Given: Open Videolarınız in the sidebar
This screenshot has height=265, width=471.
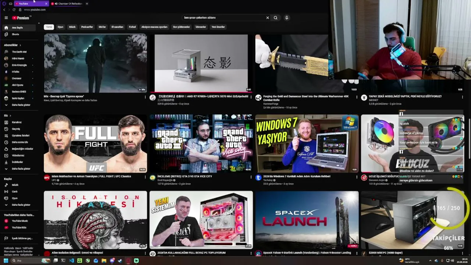Looking at the screenshot, I should click(20, 155).
